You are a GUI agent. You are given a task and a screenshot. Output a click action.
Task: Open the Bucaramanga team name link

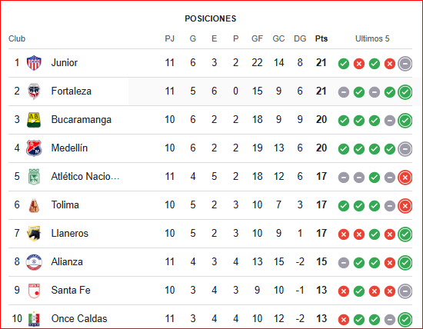pos(82,119)
